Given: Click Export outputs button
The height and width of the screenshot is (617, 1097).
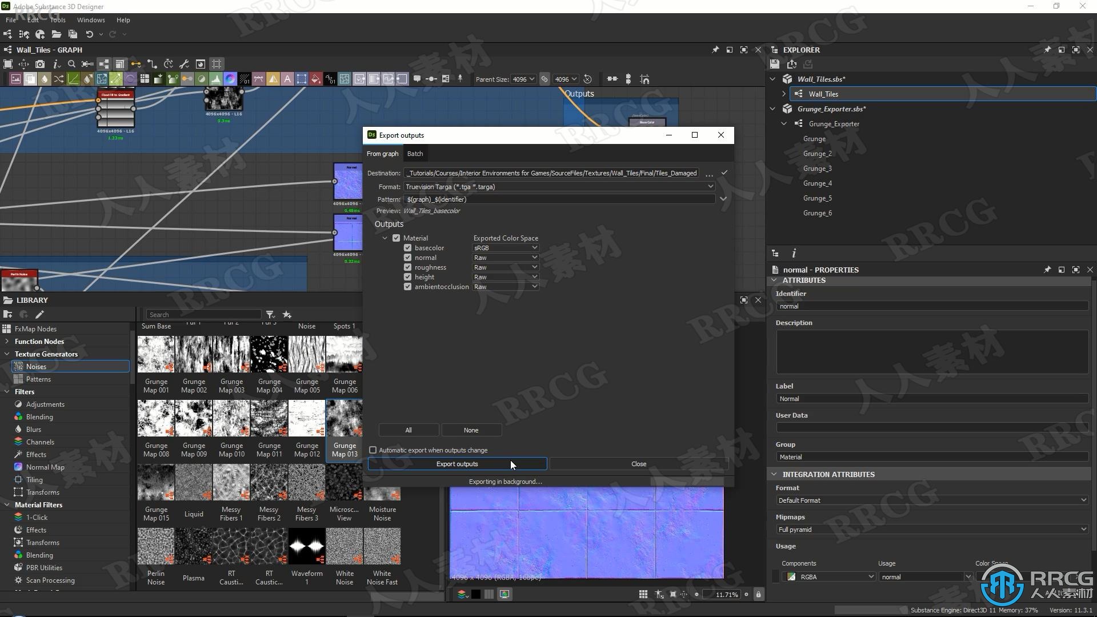Looking at the screenshot, I should 457,463.
